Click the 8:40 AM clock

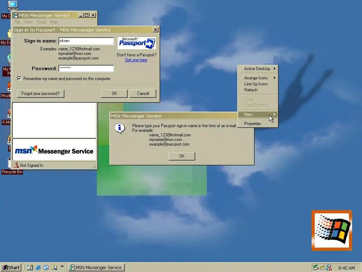click(x=346, y=268)
